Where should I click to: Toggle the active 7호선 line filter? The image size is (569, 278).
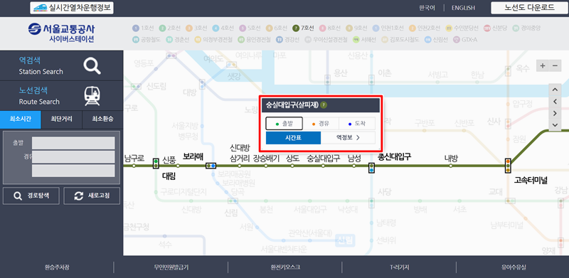point(304,28)
